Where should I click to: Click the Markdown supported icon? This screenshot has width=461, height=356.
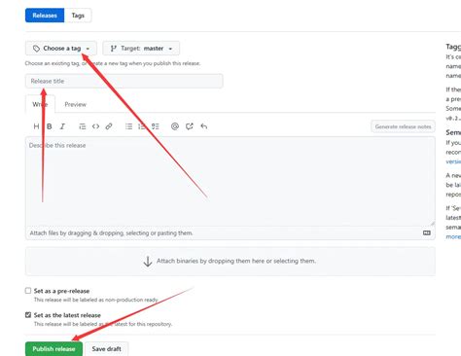pyautogui.click(x=427, y=232)
